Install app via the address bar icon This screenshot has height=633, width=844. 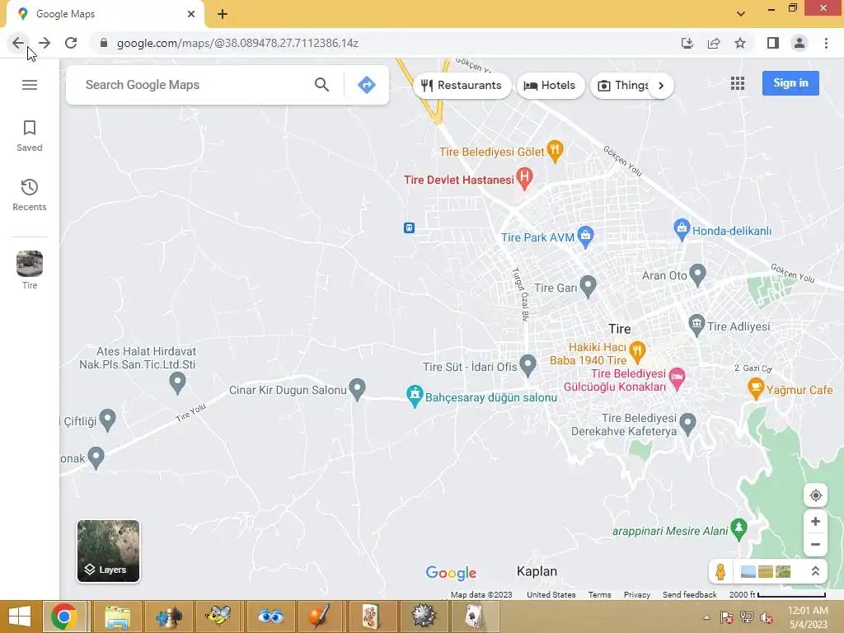[687, 43]
